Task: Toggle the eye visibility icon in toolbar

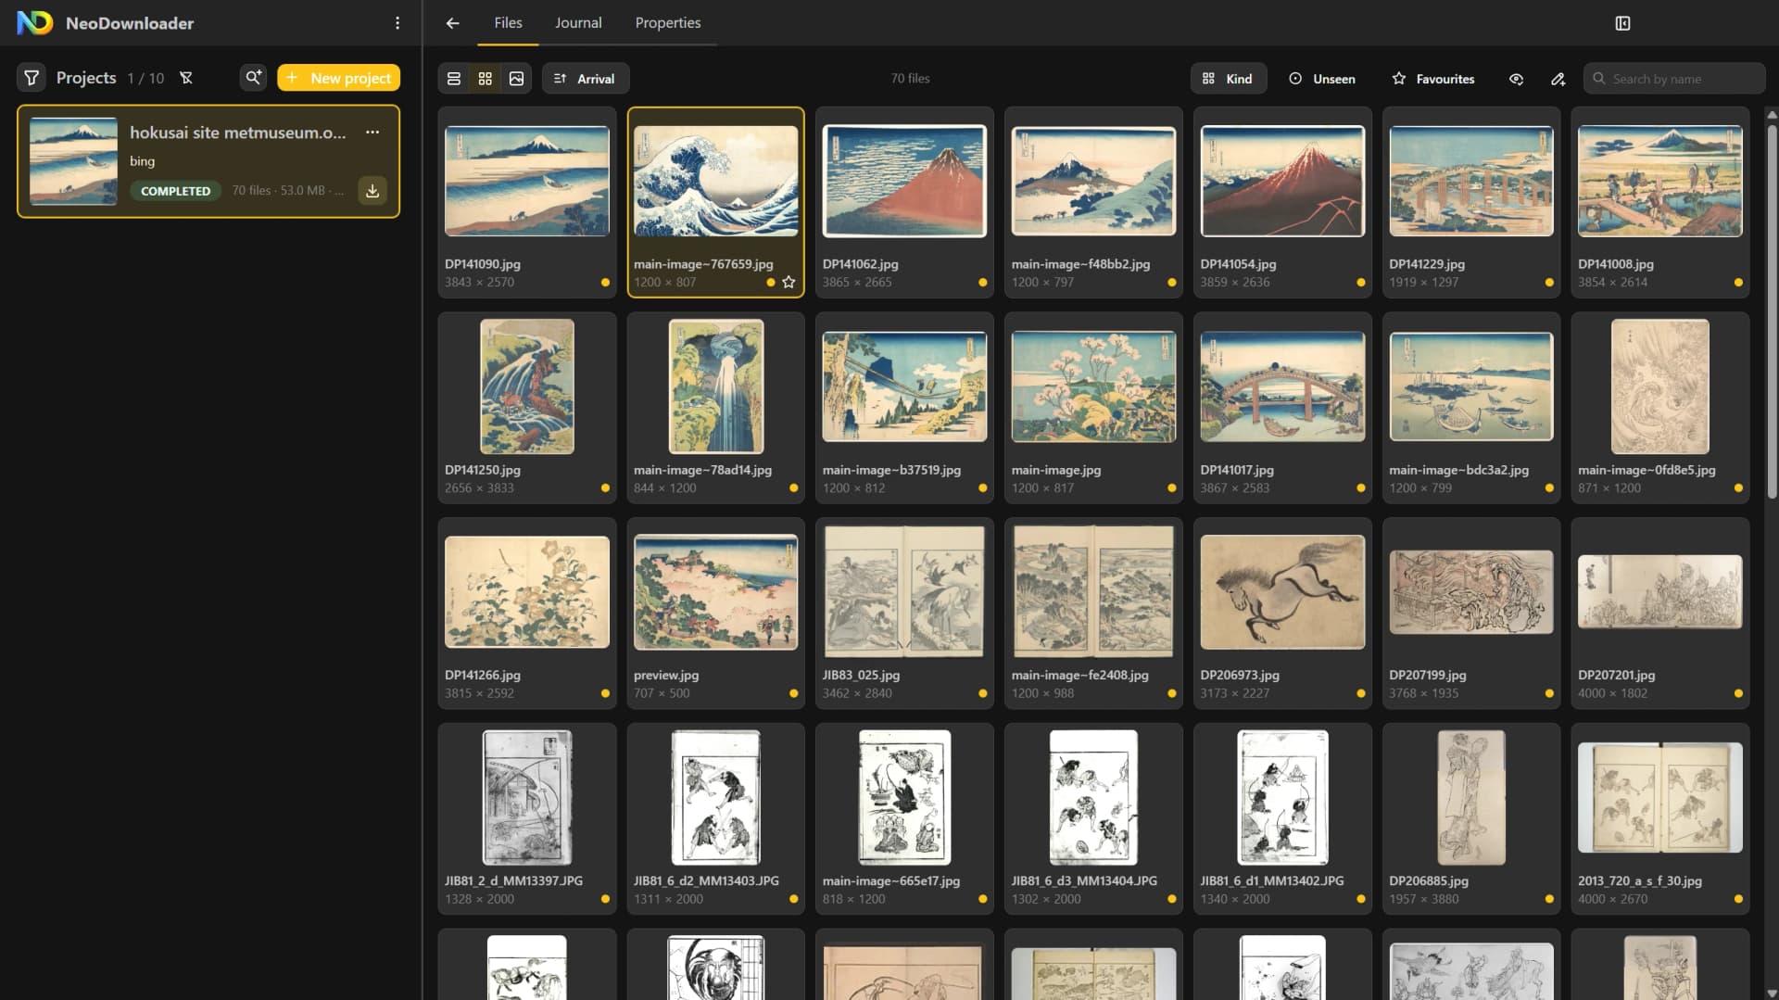Action: coord(1516,79)
